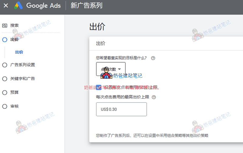Open help for campaign goal question

click(153, 58)
